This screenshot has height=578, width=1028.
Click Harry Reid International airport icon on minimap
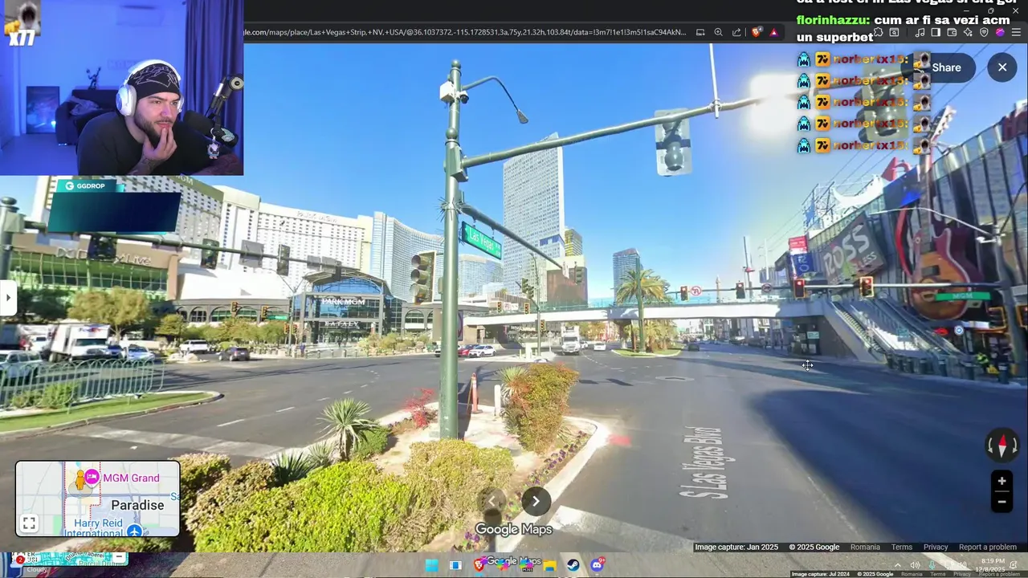pos(135,531)
